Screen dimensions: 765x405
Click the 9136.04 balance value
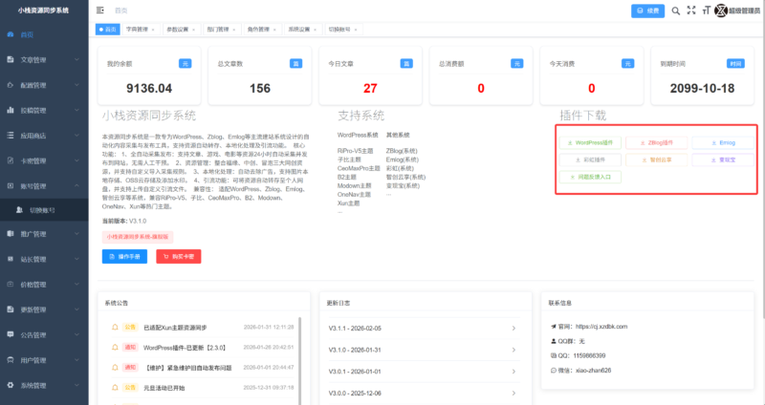[149, 88]
